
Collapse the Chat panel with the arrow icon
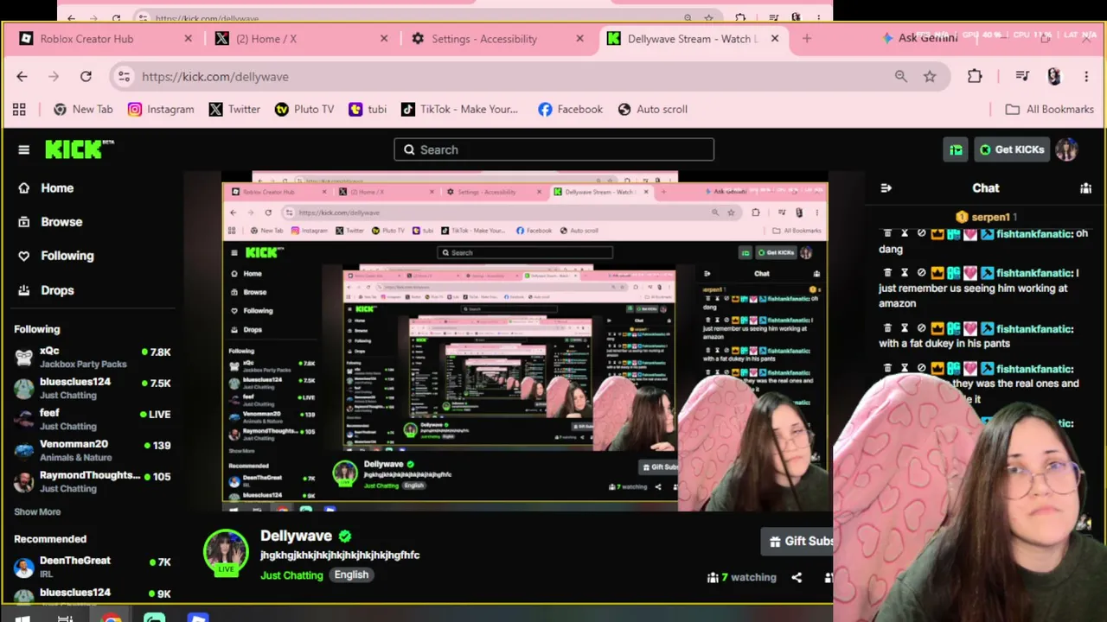[x=886, y=187]
